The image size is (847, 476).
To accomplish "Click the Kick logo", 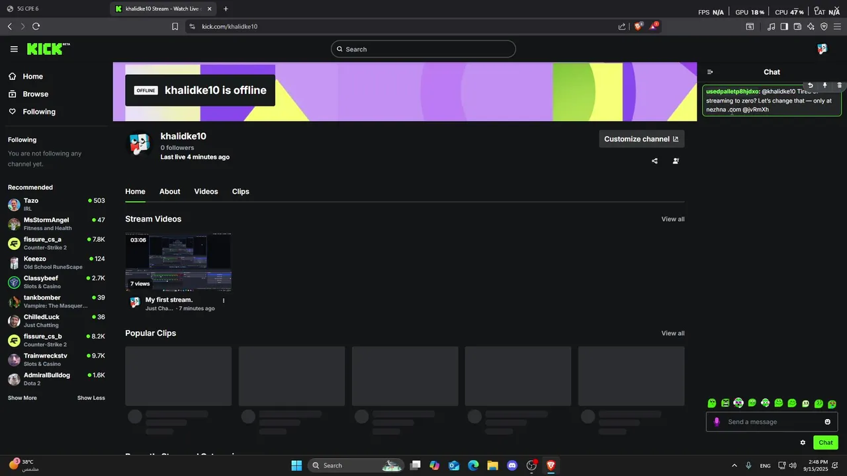I will tap(48, 49).
